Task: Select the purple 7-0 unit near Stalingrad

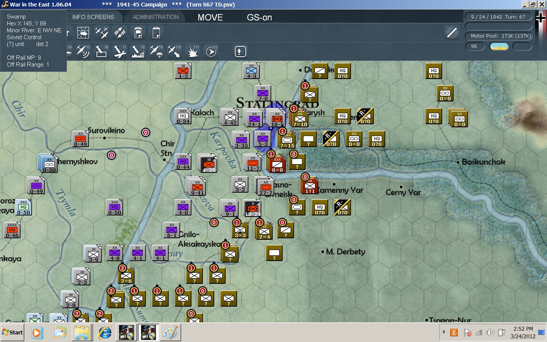Action: coord(263,94)
